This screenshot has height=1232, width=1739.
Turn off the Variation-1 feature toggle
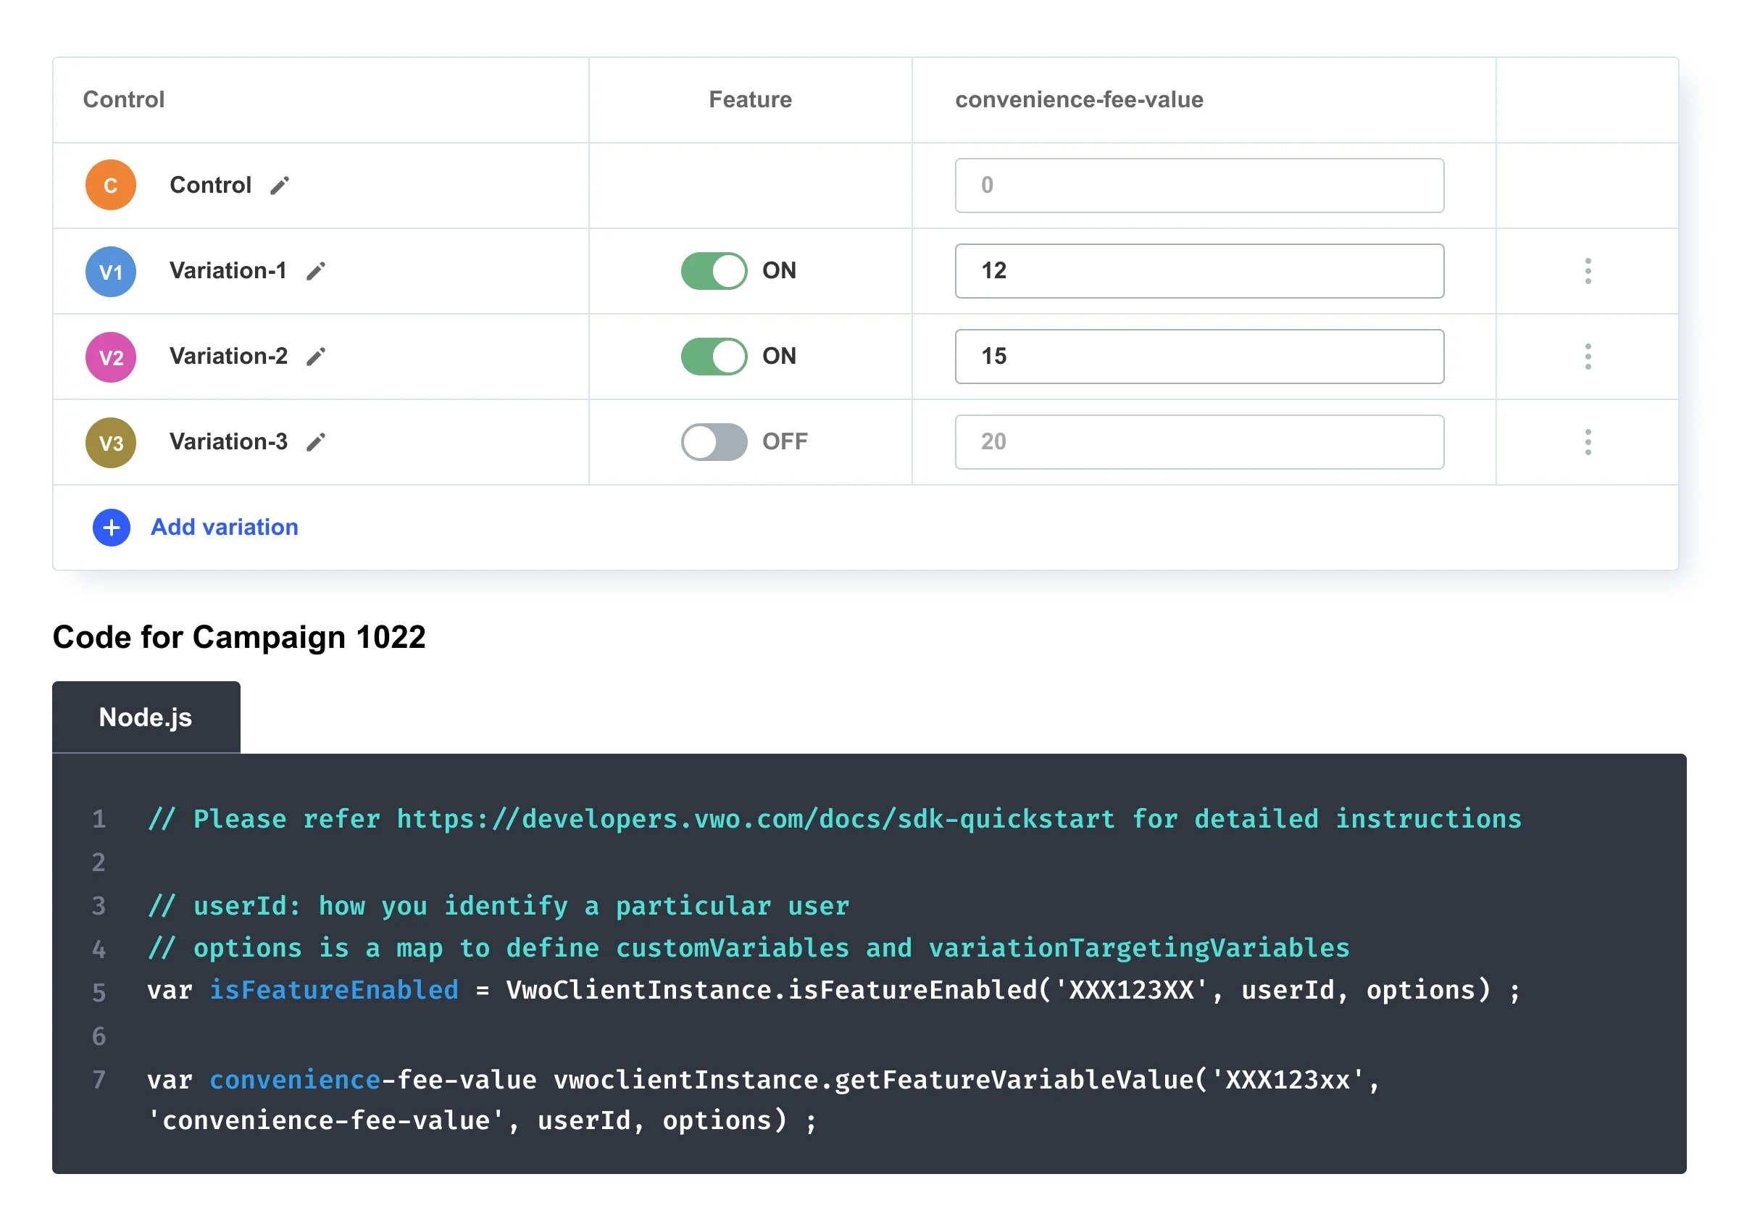click(x=713, y=271)
